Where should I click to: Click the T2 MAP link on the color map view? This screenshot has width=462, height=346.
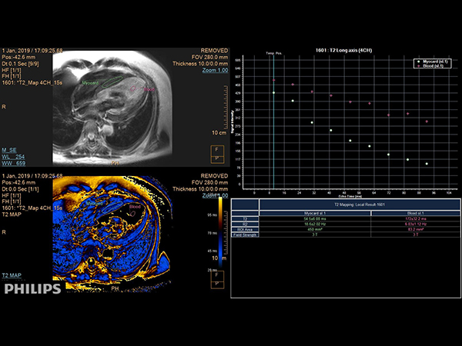pyautogui.click(x=12, y=275)
